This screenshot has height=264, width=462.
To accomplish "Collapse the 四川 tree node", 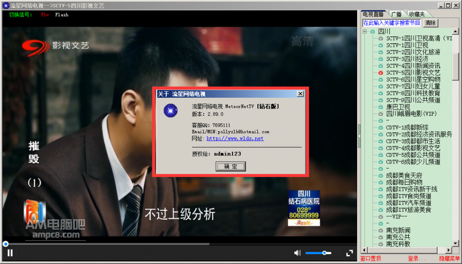I will 365,31.
